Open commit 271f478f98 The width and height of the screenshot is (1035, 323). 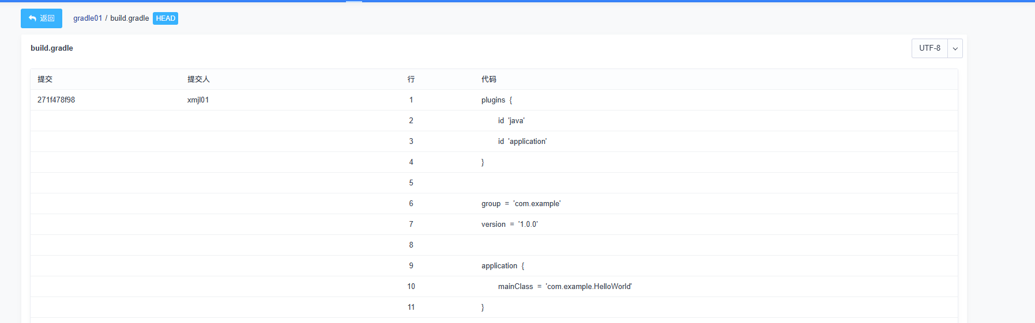coord(56,100)
